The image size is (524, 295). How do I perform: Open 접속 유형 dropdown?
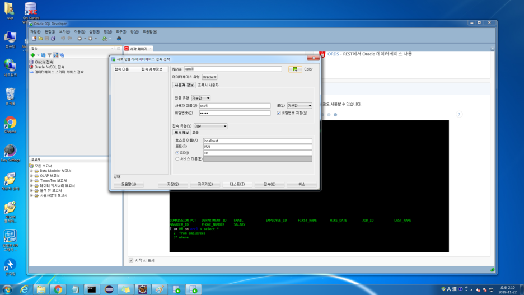pos(210,127)
